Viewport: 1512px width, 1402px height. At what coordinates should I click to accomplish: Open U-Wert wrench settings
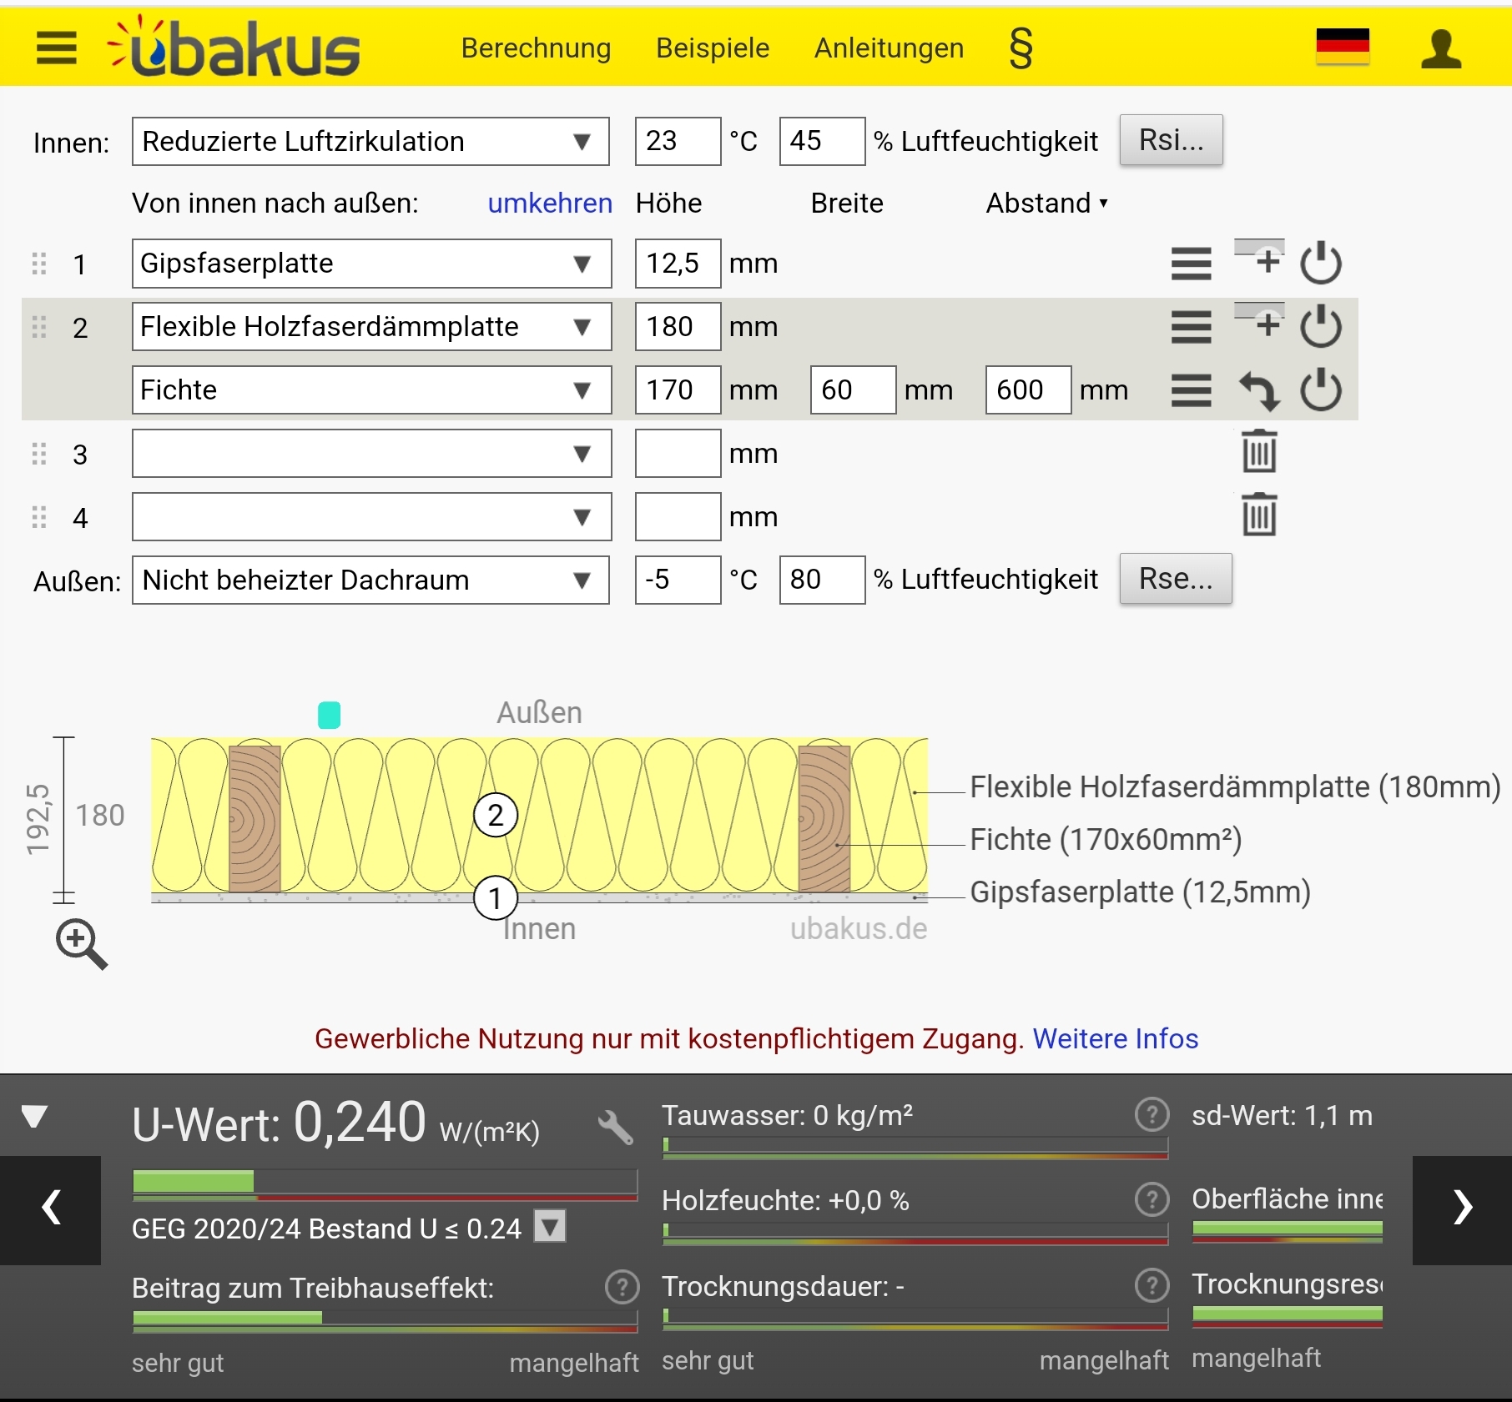tap(615, 1126)
